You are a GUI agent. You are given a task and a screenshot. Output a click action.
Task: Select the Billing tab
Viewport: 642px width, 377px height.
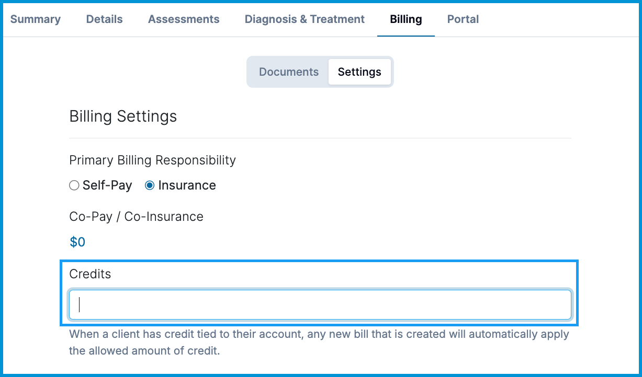point(406,19)
